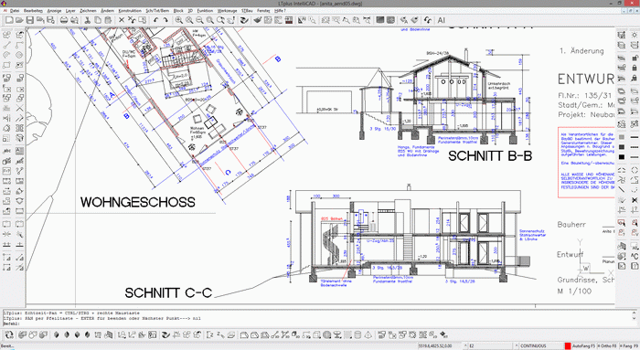Open the E2 layer dropdown in status bar

490,346
